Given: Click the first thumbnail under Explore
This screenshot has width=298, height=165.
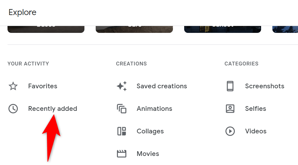Looking at the screenshot, I should pyautogui.click(x=46, y=29).
